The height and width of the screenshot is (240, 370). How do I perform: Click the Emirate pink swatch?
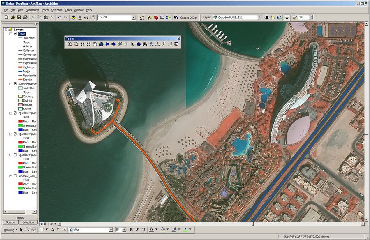(20, 105)
